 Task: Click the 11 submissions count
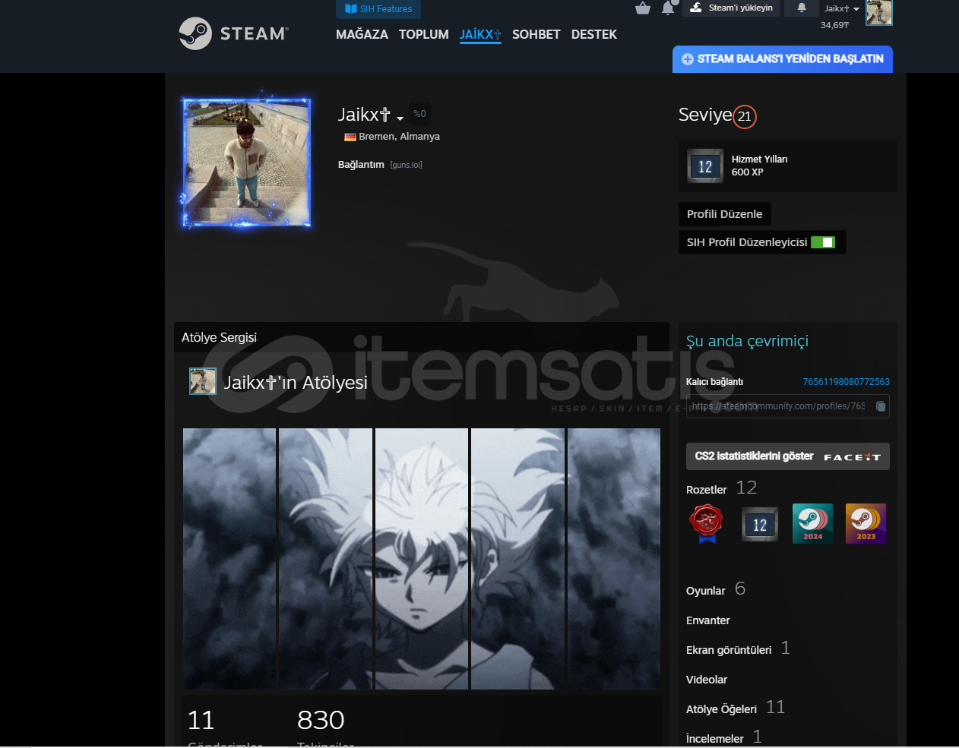tap(201, 720)
